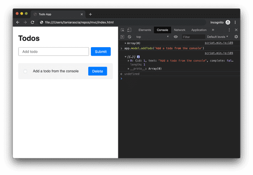Click the console prompt line
Image resolution: width=253 pixels, height=175 pixels.
[179, 78]
